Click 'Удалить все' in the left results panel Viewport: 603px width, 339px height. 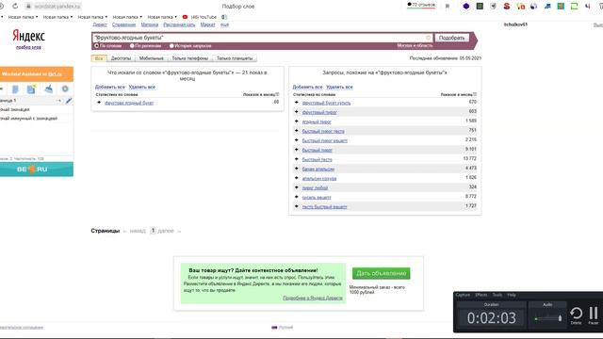coord(142,87)
